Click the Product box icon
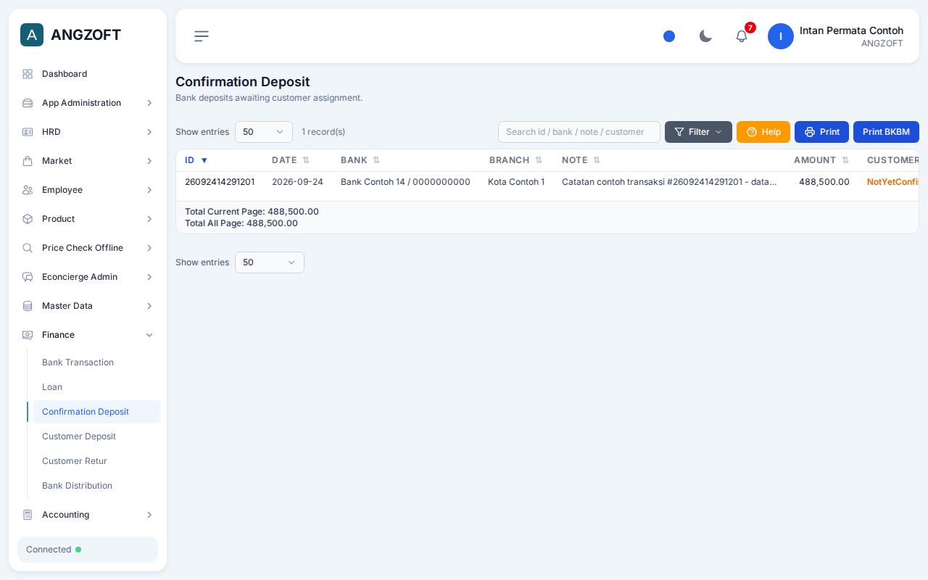Viewport: 928px width, 580px height. coord(28,219)
